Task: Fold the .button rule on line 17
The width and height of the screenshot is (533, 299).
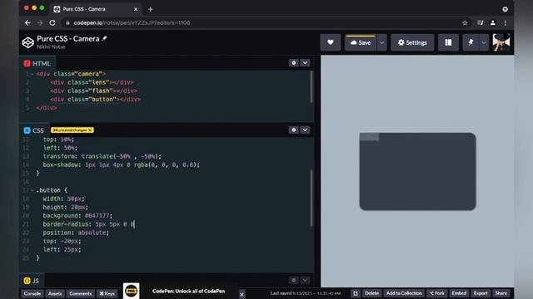Action: (32, 190)
